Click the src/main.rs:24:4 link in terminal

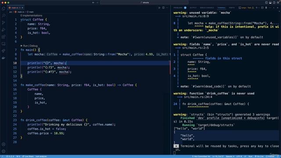tap(198, 97)
